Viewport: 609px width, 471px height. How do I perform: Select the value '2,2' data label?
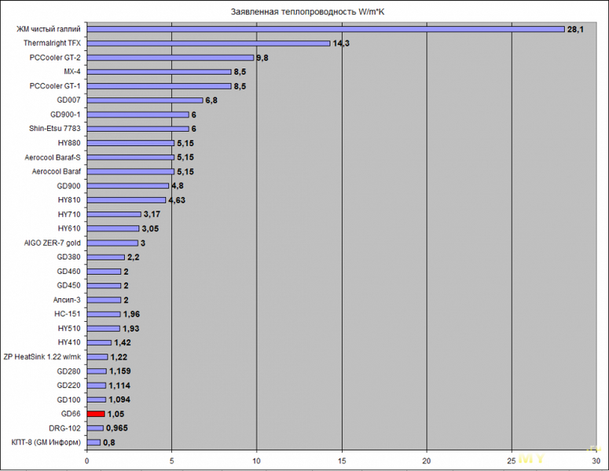(134, 257)
